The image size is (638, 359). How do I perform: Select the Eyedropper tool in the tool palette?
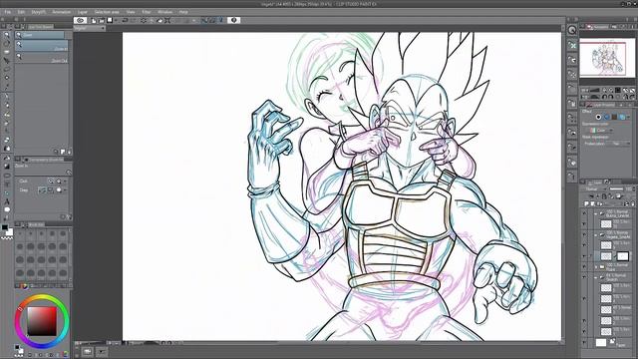pos(7,87)
